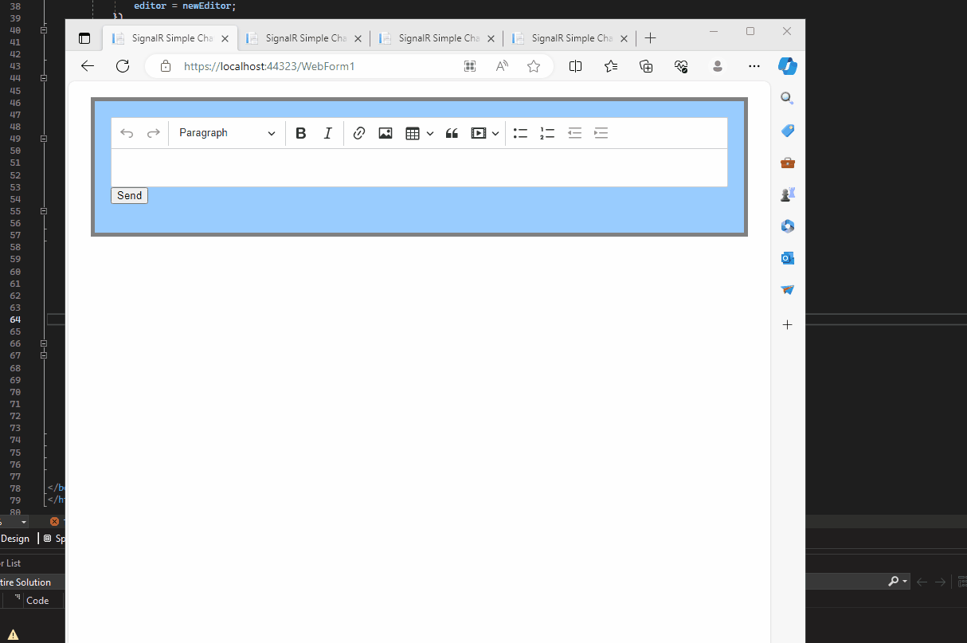Toggle bold formatting in the editor

300,133
